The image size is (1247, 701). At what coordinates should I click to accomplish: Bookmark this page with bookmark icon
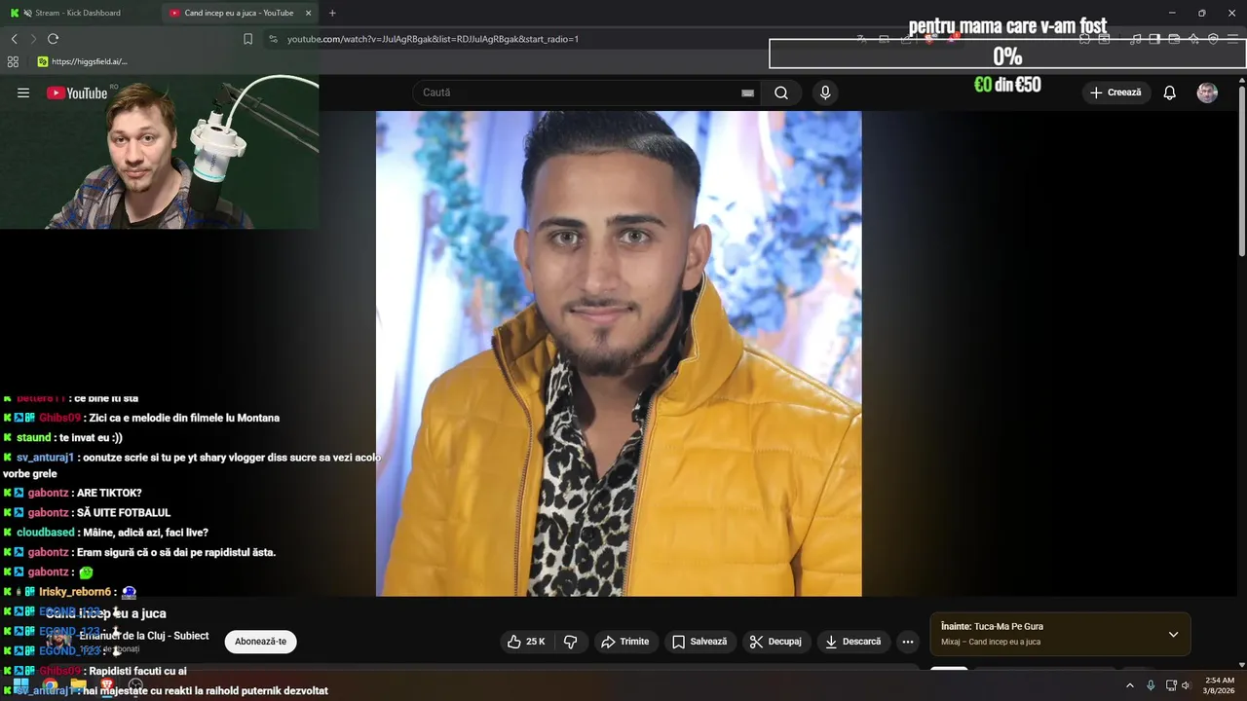[247, 39]
